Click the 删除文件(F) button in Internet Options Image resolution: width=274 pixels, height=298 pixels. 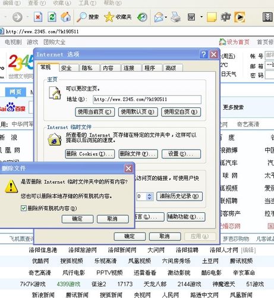[138, 154]
